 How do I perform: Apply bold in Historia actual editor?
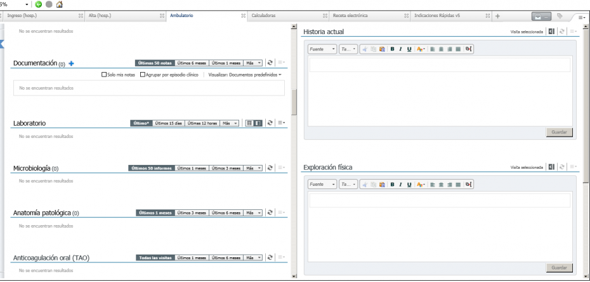[393, 48]
